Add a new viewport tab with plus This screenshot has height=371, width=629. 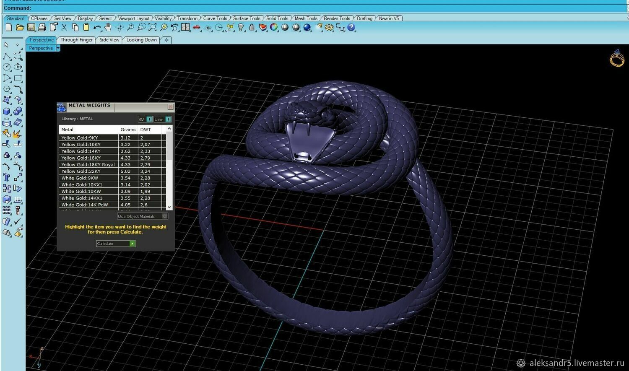click(x=166, y=40)
